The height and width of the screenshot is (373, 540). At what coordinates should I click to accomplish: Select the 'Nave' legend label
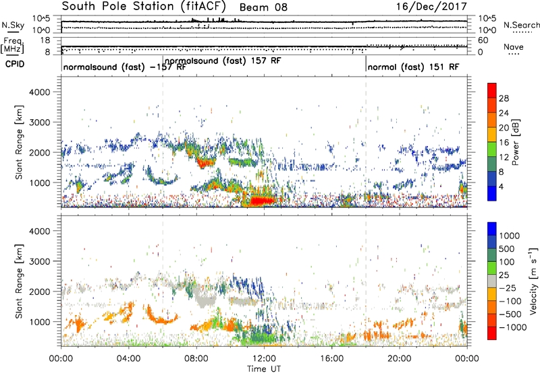pyautogui.click(x=514, y=47)
